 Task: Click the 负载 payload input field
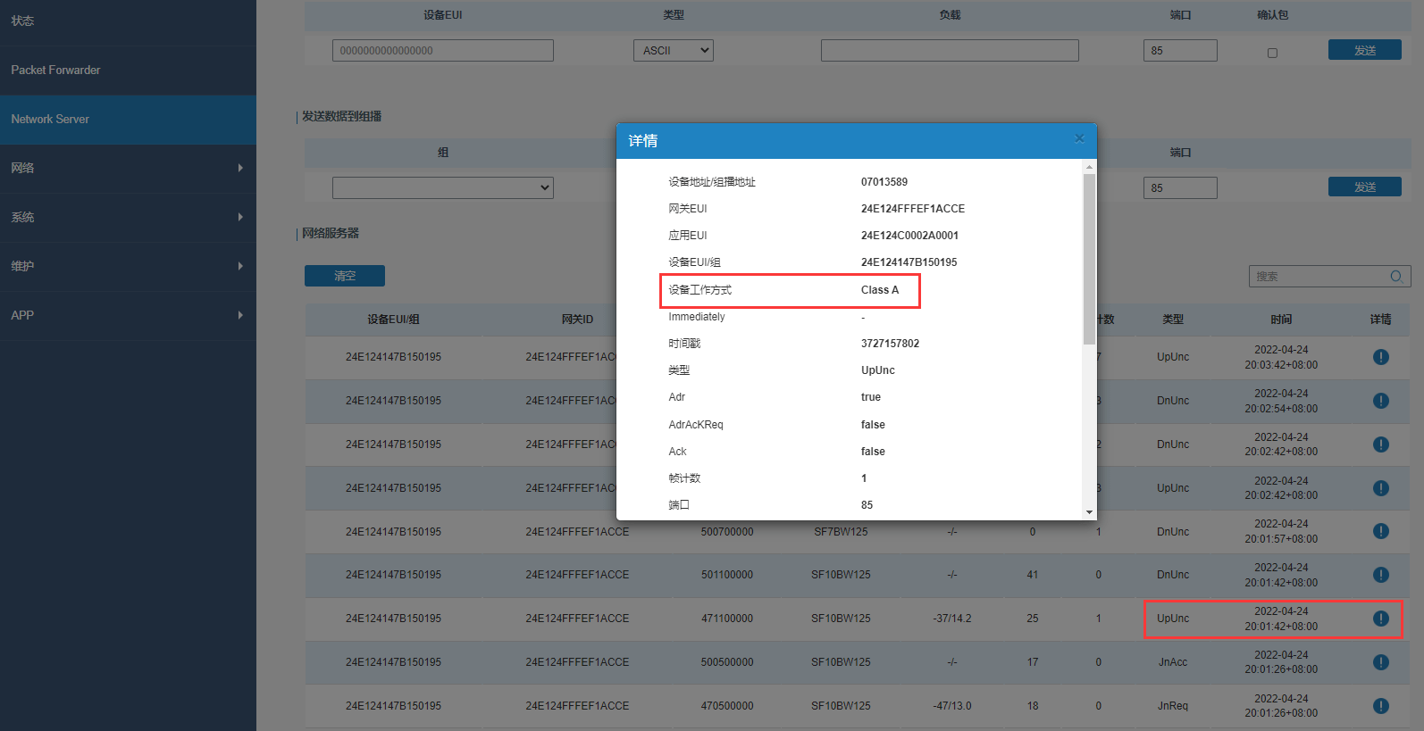tap(950, 50)
